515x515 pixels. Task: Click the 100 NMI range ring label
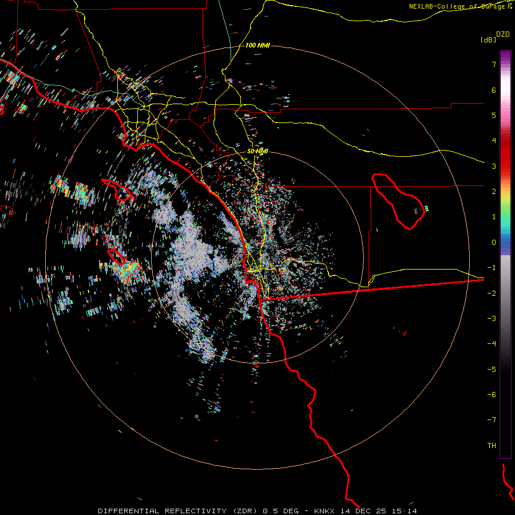tap(257, 45)
